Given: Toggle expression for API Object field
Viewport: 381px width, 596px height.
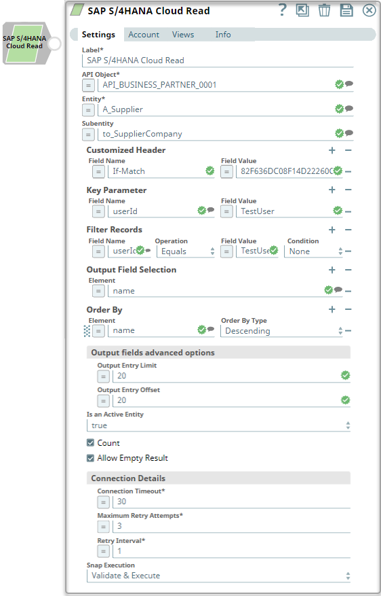Looking at the screenshot, I should click(x=88, y=85).
